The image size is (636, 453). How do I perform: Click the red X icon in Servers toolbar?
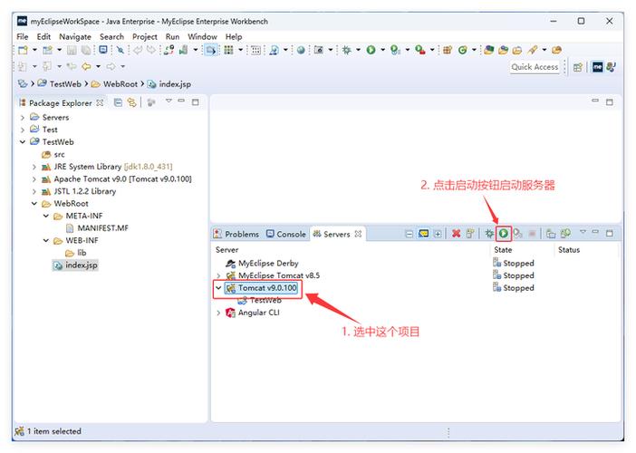457,234
